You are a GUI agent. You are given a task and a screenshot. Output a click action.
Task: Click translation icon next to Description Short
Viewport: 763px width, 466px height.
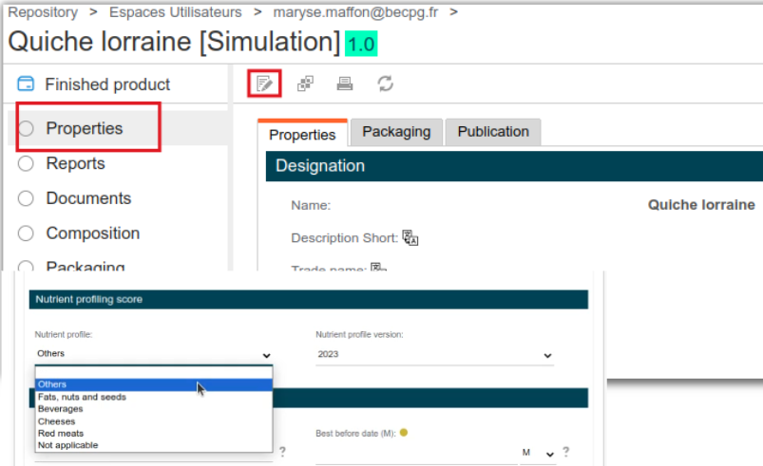coord(410,237)
